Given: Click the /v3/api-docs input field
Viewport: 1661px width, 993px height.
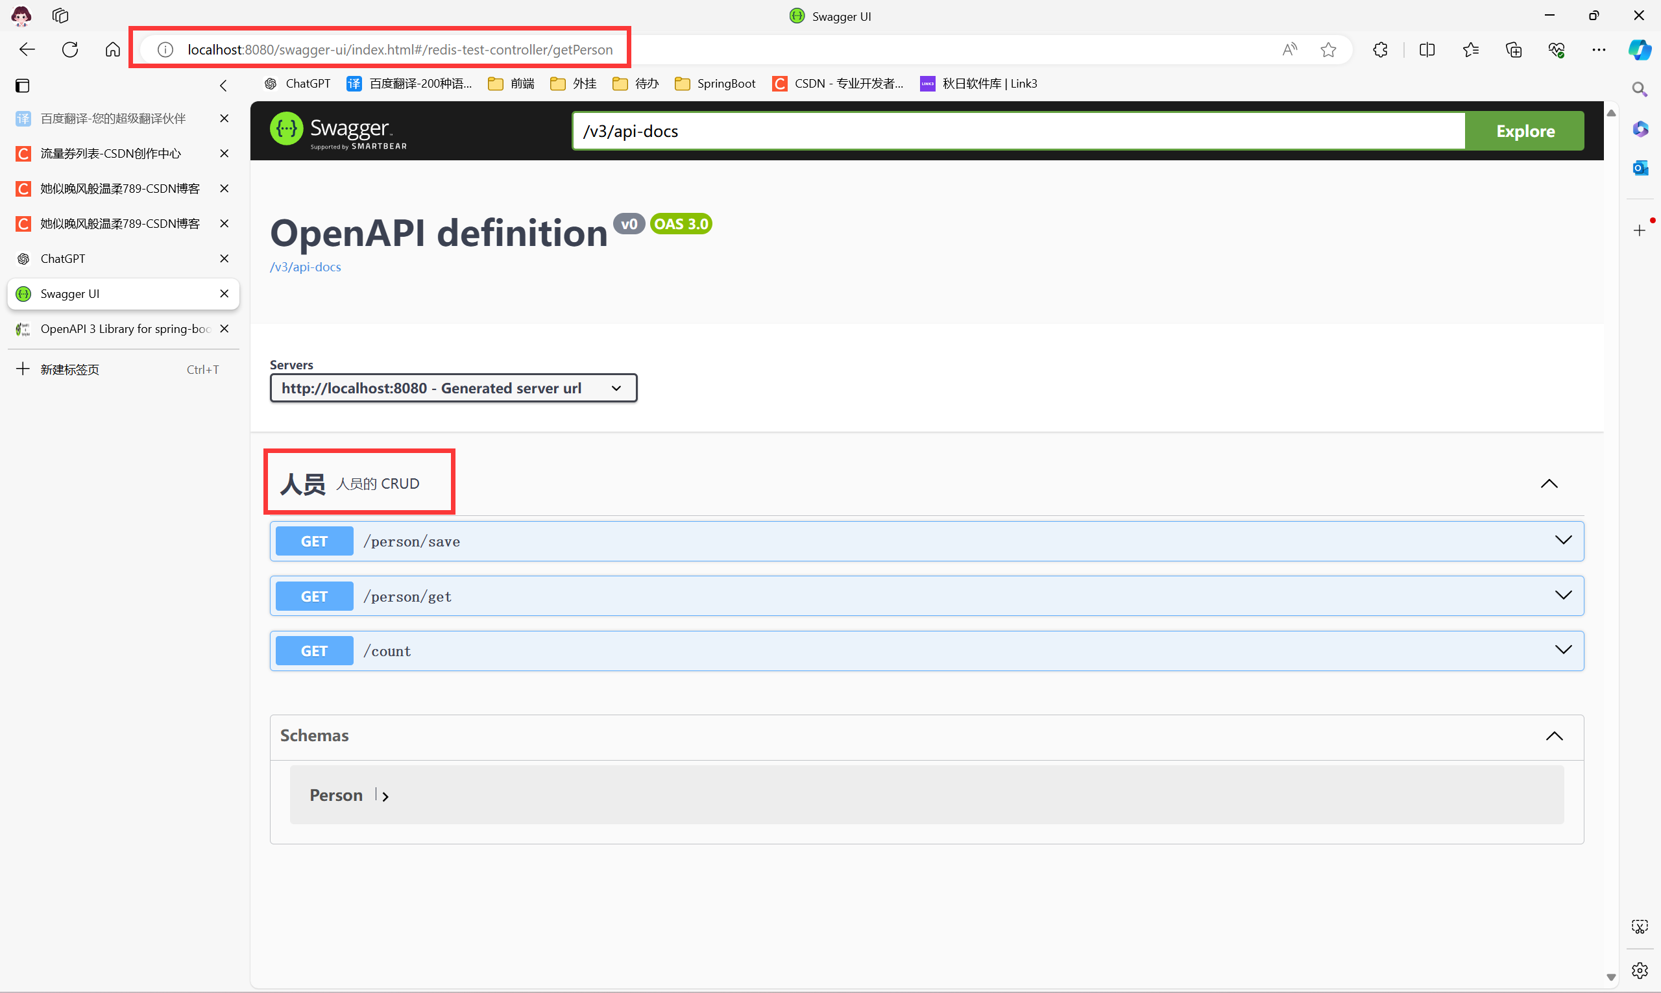Looking at the screenshot, I should [1019, 131].
